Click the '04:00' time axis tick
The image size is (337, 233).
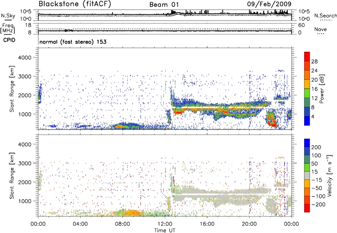pyautogui.click(x=80, y=224)
